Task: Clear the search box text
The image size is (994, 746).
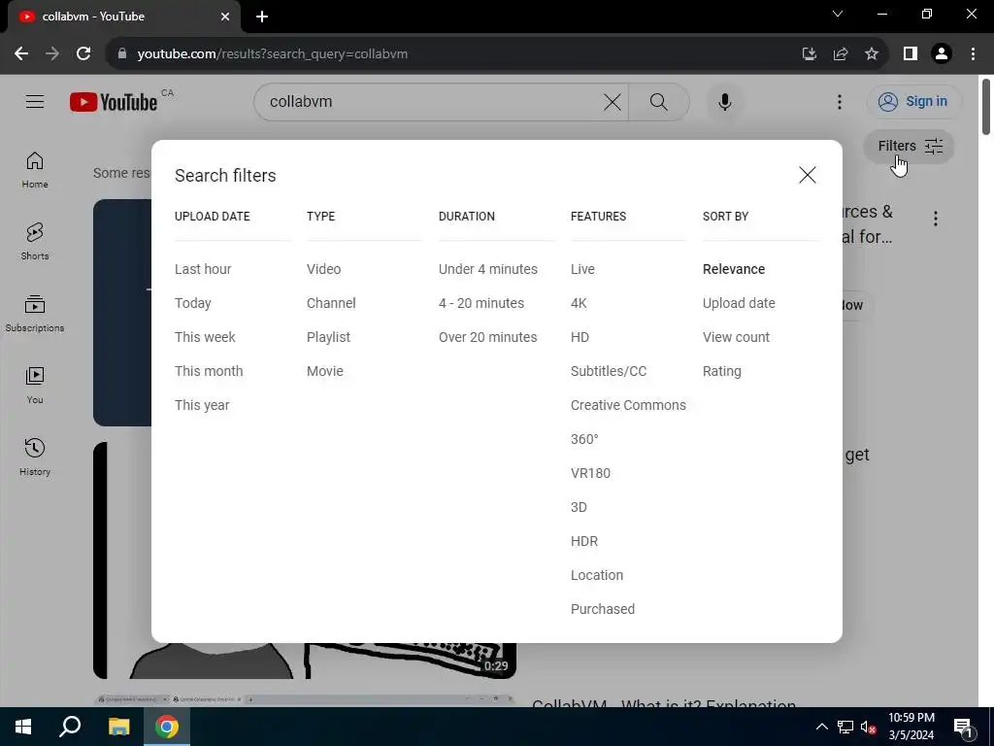Action: 613,101
